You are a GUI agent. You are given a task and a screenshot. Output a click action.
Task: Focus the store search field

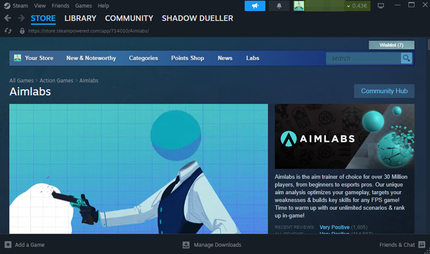pos(363,58)
